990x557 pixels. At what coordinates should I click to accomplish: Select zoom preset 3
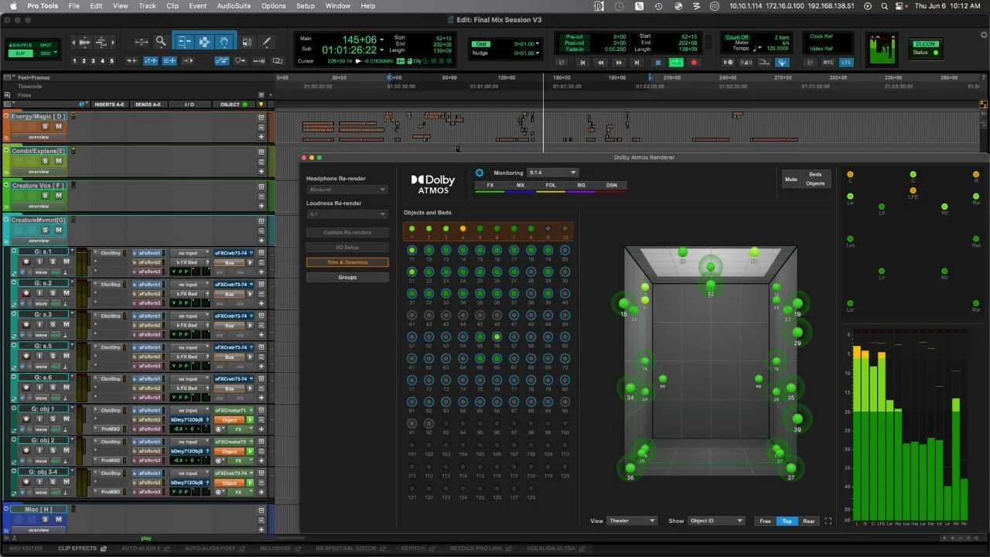(x=93, y=60)
